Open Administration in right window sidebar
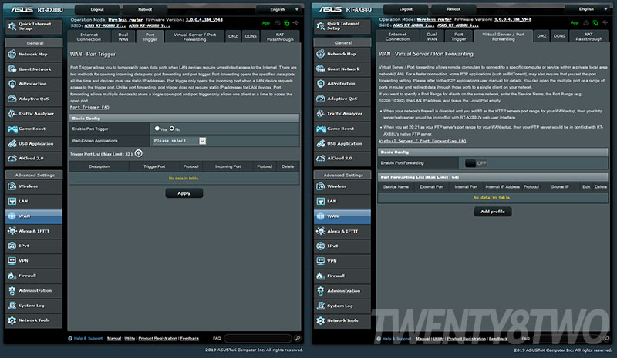The image size is (617, 358). [x=342, y=291]
